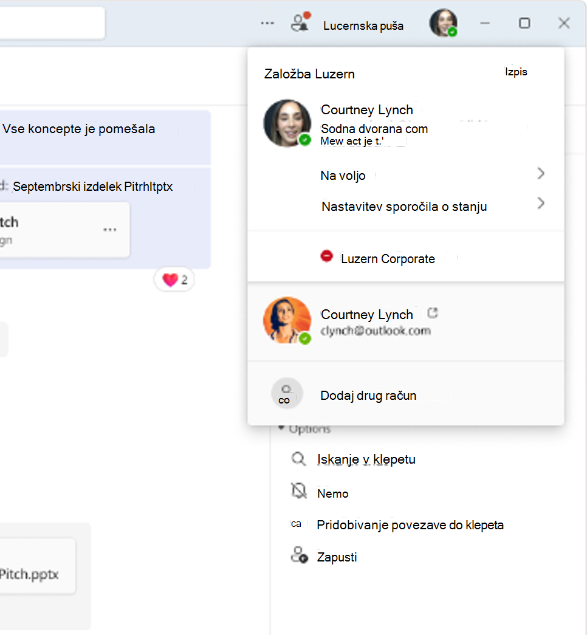Click the clynch@outlook.com email address
This screenshot has height=635, width=587.
[376, 331]
